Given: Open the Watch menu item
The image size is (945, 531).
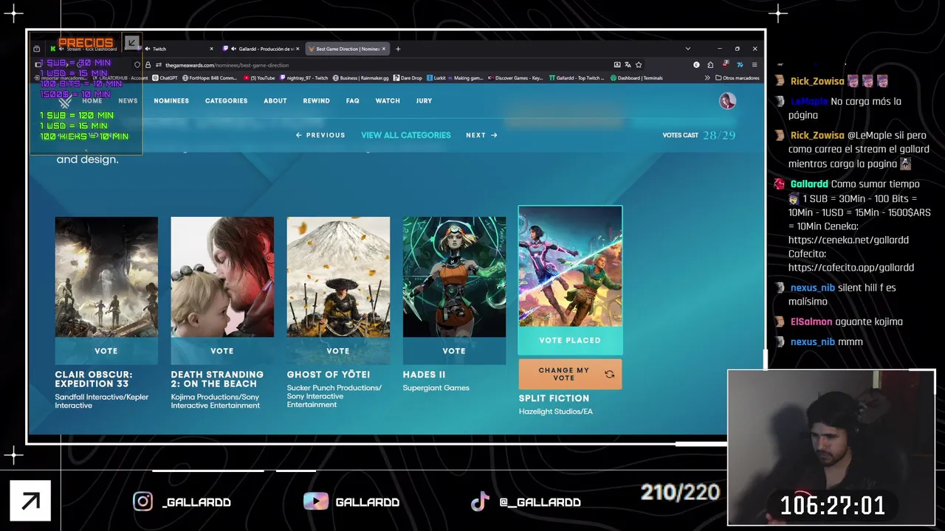Looking at the screenshot, I should (x=388, y=101).
